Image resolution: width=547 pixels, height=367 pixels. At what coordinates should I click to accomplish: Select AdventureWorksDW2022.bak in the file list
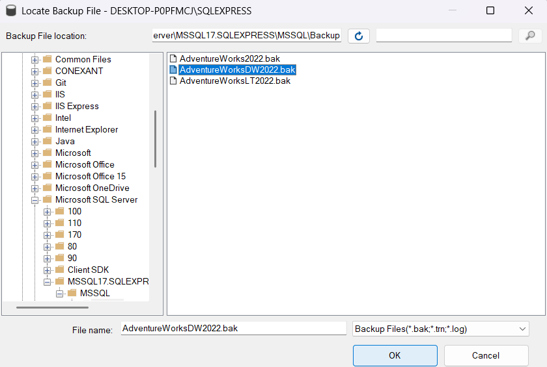click(237, 70)
